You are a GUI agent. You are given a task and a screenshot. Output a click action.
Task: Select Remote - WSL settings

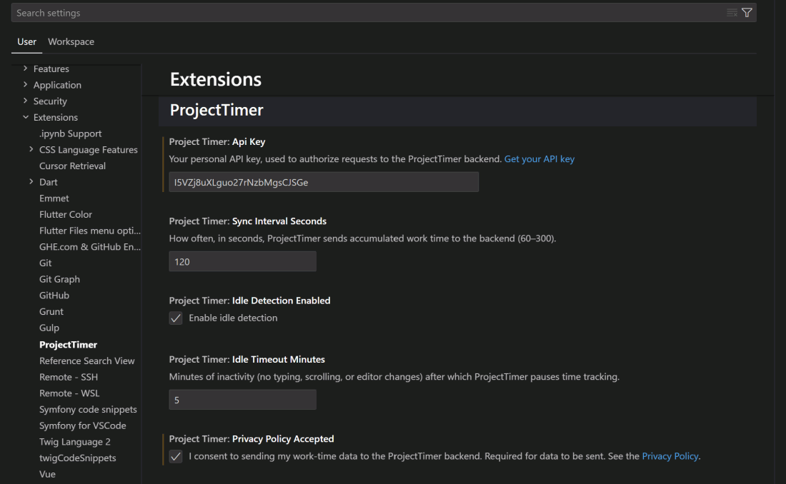[69, 393]
